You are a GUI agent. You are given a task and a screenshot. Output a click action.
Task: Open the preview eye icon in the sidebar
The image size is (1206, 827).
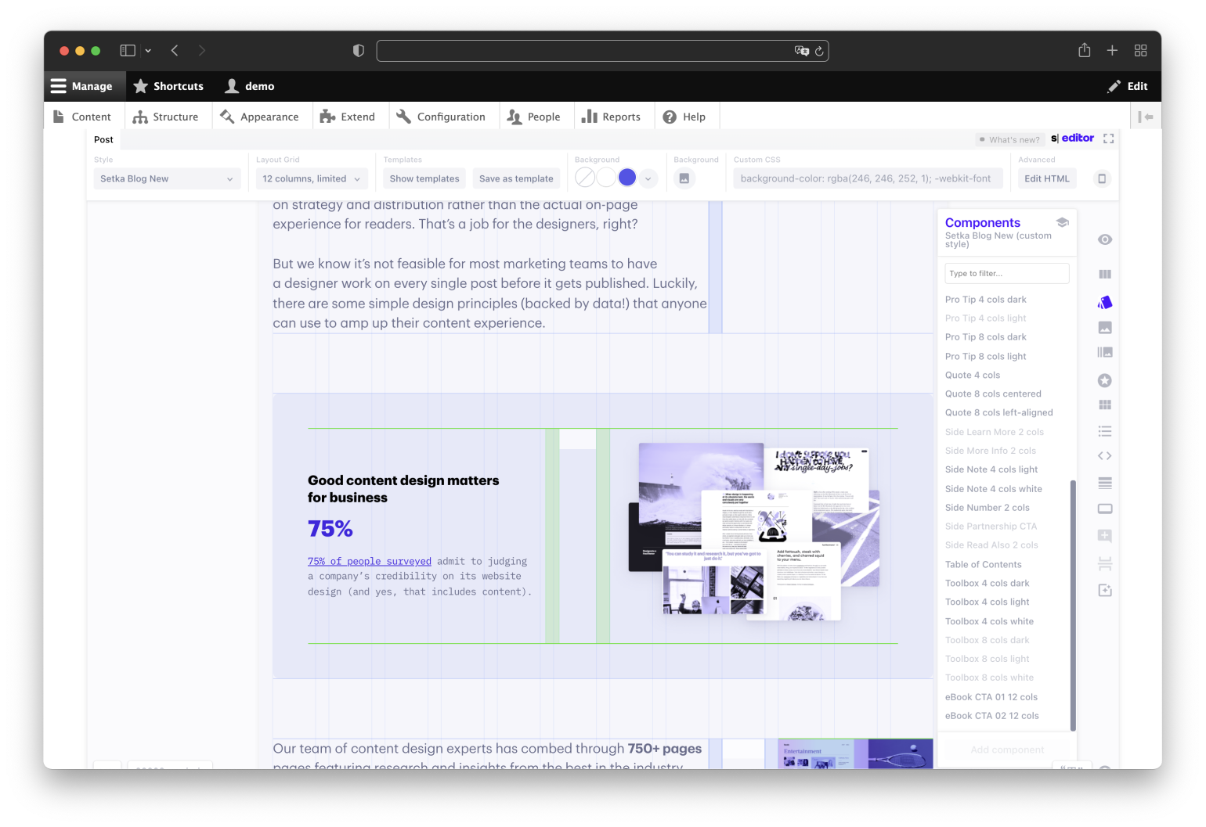[x=1104, y=239]
